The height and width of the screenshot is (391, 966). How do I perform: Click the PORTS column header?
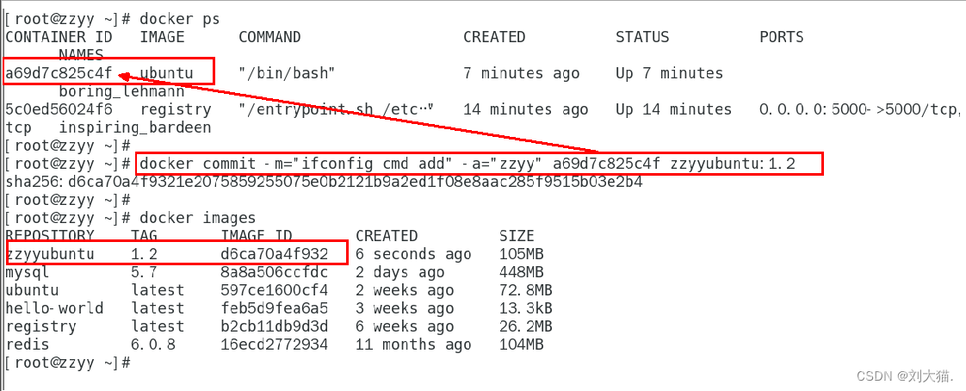click(x=781, y=37)
